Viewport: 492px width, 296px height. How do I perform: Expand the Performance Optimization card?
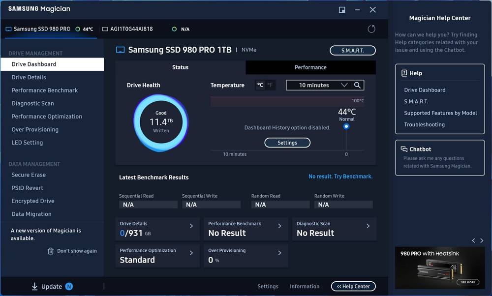[191, 253]
